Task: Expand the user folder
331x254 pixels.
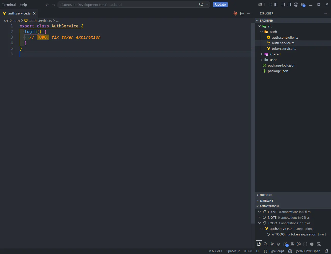Action: 261,60
